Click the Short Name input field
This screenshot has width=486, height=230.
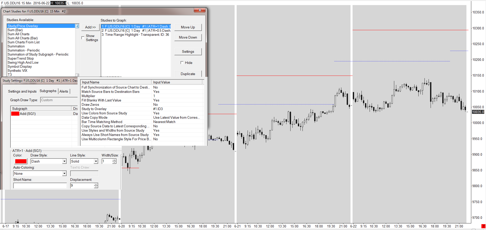click(40, 186)
